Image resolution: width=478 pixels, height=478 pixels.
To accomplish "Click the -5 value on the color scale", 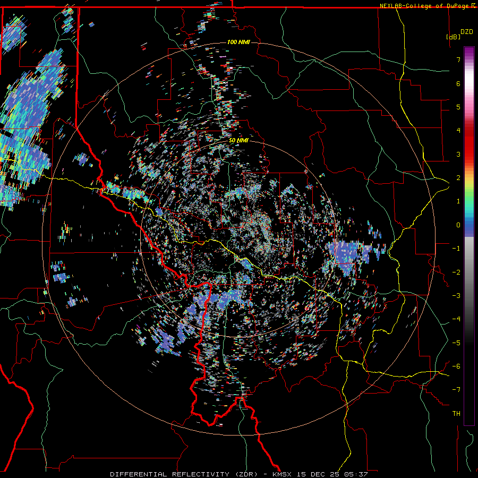I will pos(456,343).
